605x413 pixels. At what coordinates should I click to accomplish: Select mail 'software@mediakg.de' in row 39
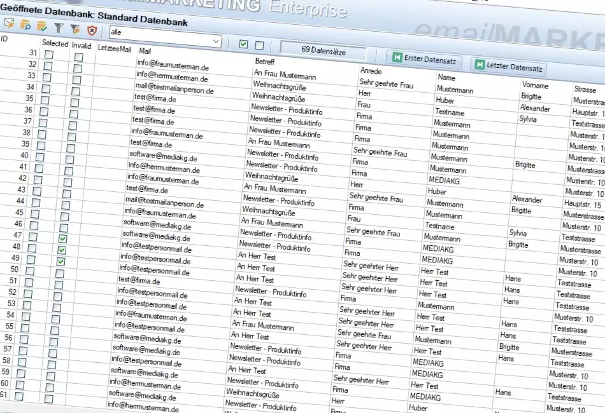[x=163, y=156]
